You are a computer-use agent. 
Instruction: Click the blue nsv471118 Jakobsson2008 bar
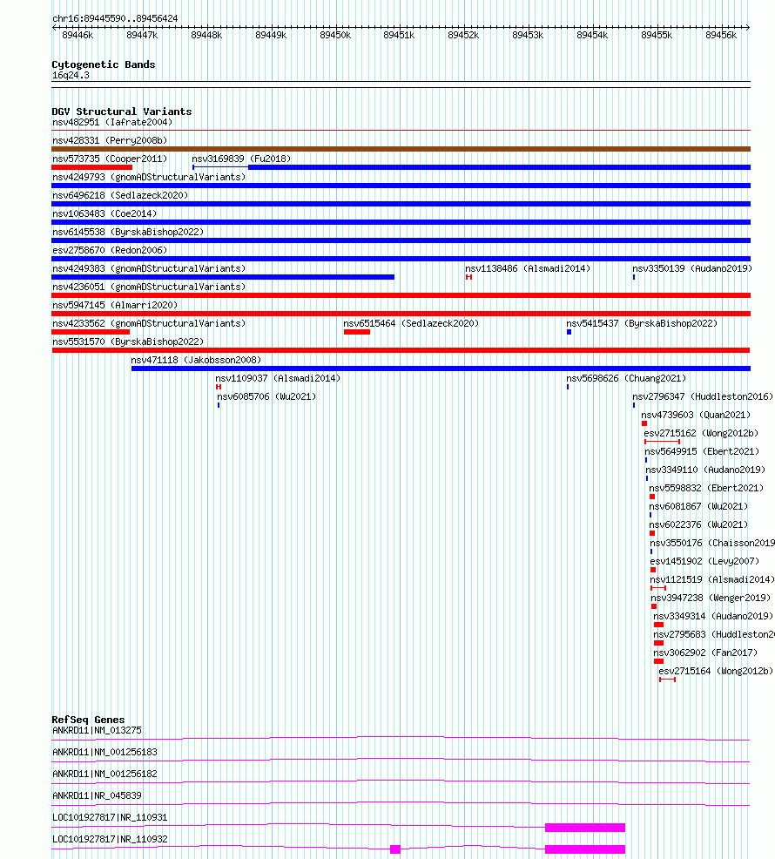441,369
